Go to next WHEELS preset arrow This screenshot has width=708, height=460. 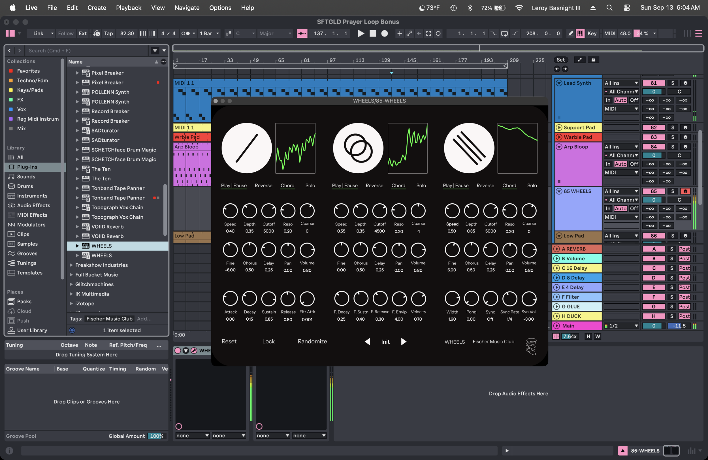click(x=403, y=342)
